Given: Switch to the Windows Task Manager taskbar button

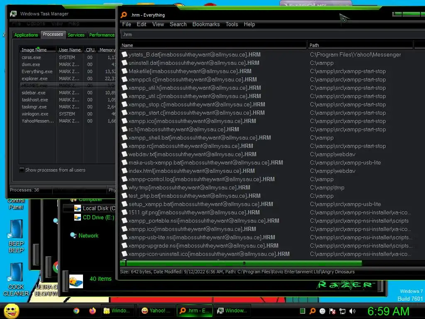Looking at the screenshot, I should (232, 311).
